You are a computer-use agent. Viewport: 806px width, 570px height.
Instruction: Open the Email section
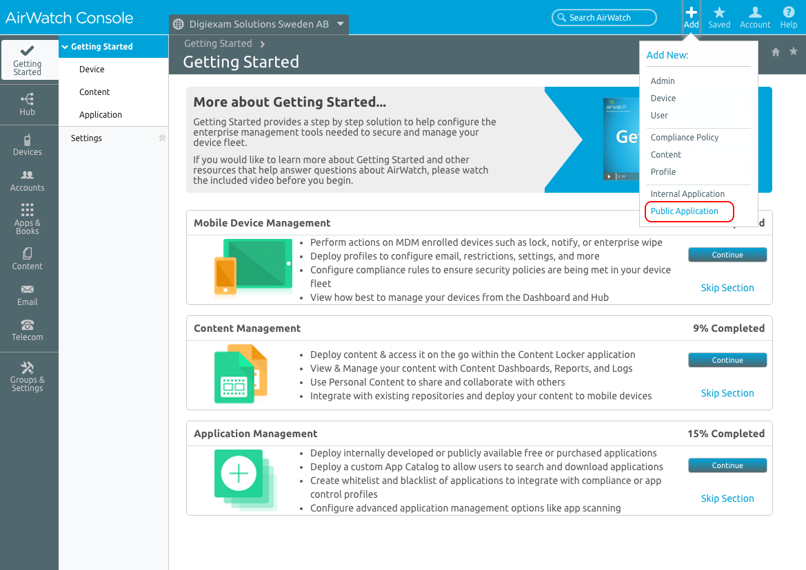coord(28,295)
